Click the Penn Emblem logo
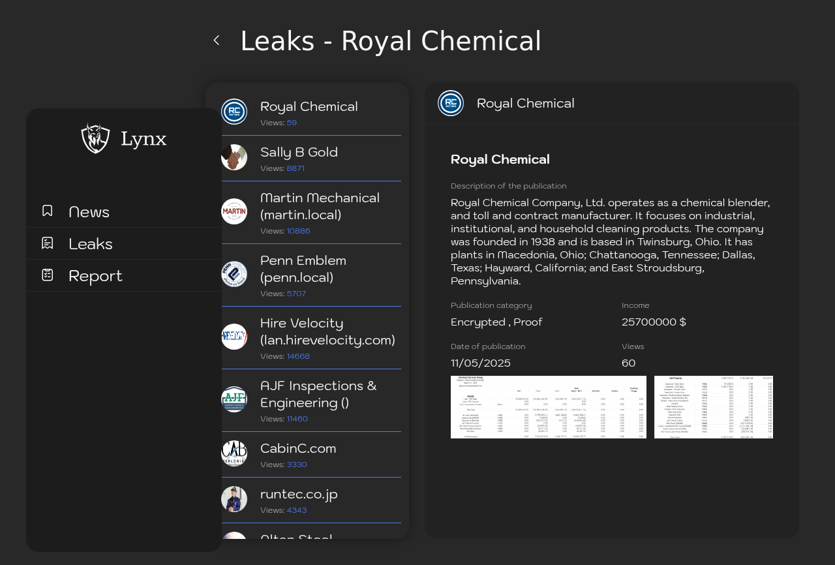 pyautogui.click(x=234, y=274)
